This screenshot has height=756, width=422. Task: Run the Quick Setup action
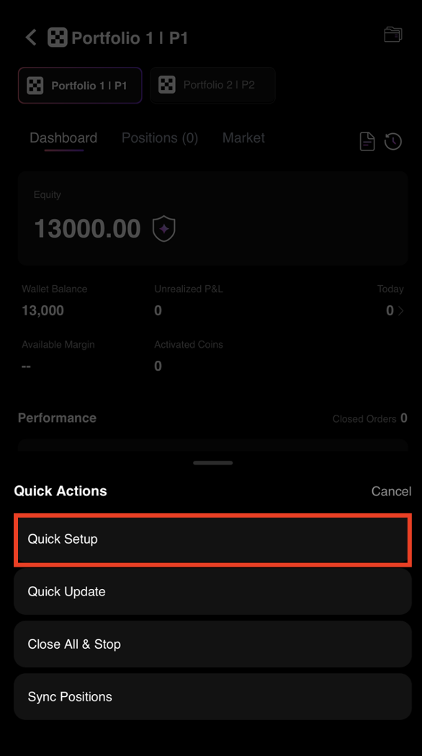[212, 539]
